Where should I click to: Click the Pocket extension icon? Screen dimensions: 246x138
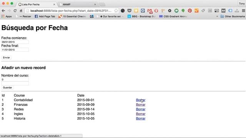click(130, 11)
